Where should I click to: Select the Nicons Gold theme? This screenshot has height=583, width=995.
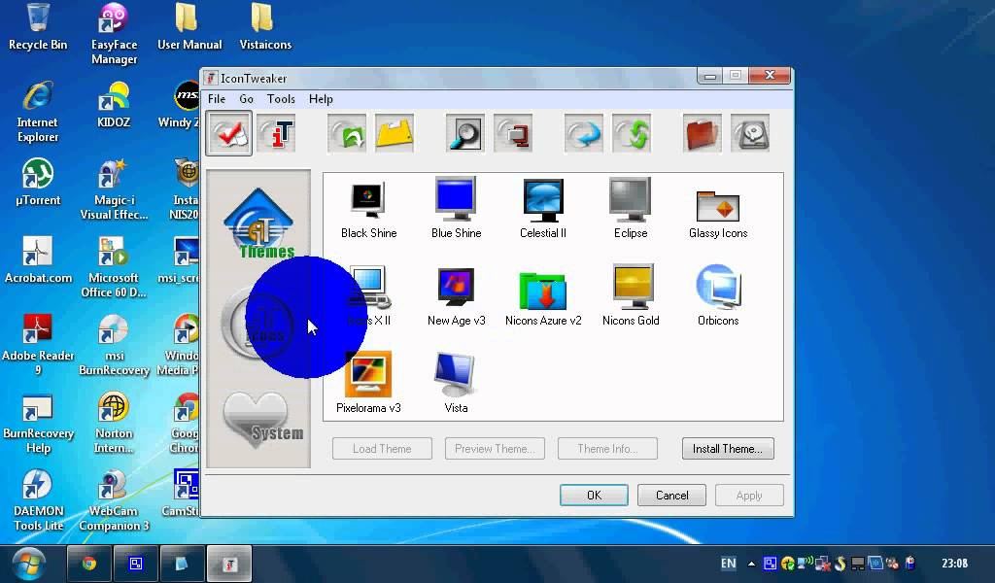click(630, 296)
